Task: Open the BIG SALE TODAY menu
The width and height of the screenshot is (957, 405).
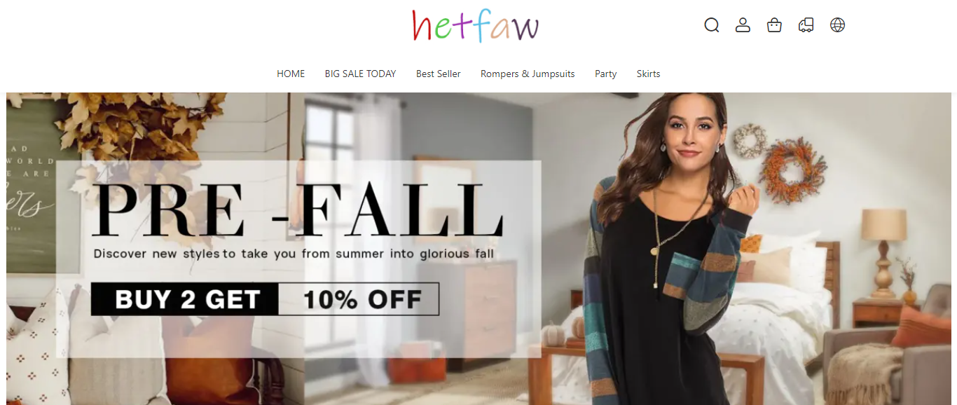Action: [x=360, y=74]
